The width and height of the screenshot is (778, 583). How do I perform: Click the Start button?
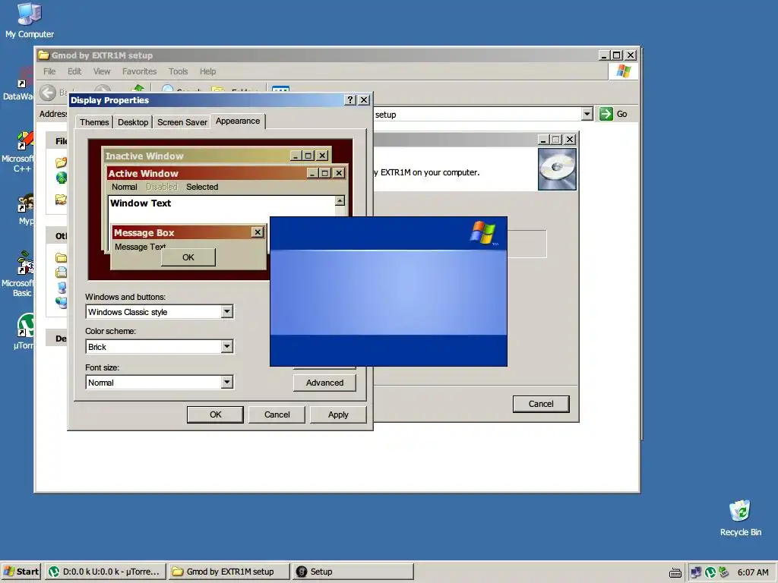(x=21, y=572)
